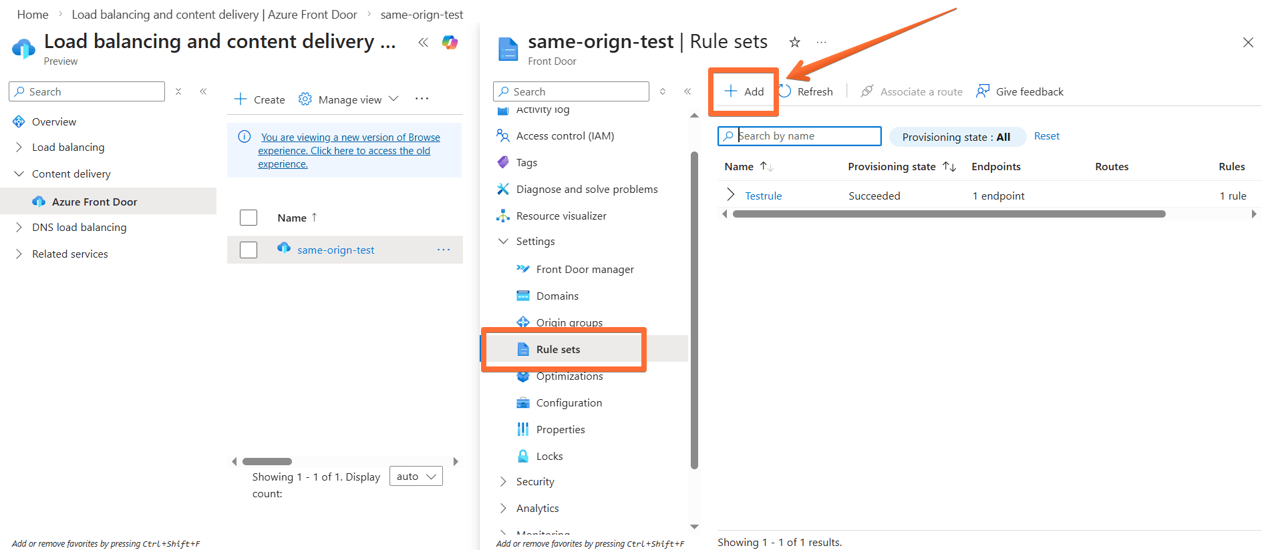1274x550 pixels.
Task: Expand Related services
Action: click(x=19, y=254)
